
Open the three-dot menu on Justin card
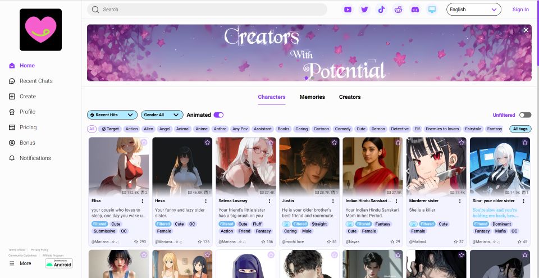coord(333,201)
